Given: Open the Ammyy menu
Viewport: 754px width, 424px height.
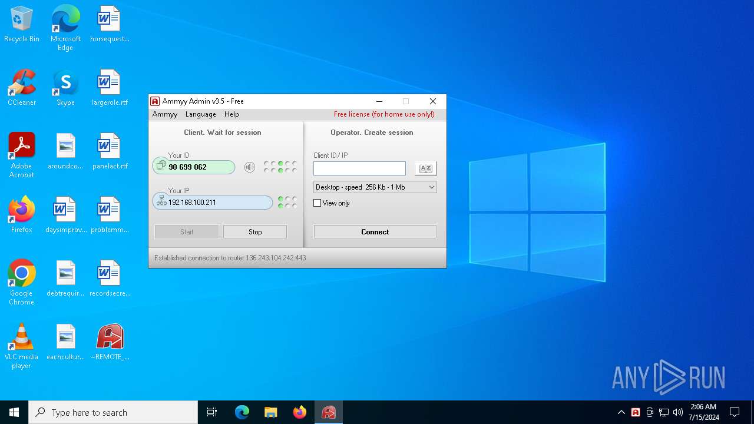Looking at the screenshot, I should coord(165,114).
